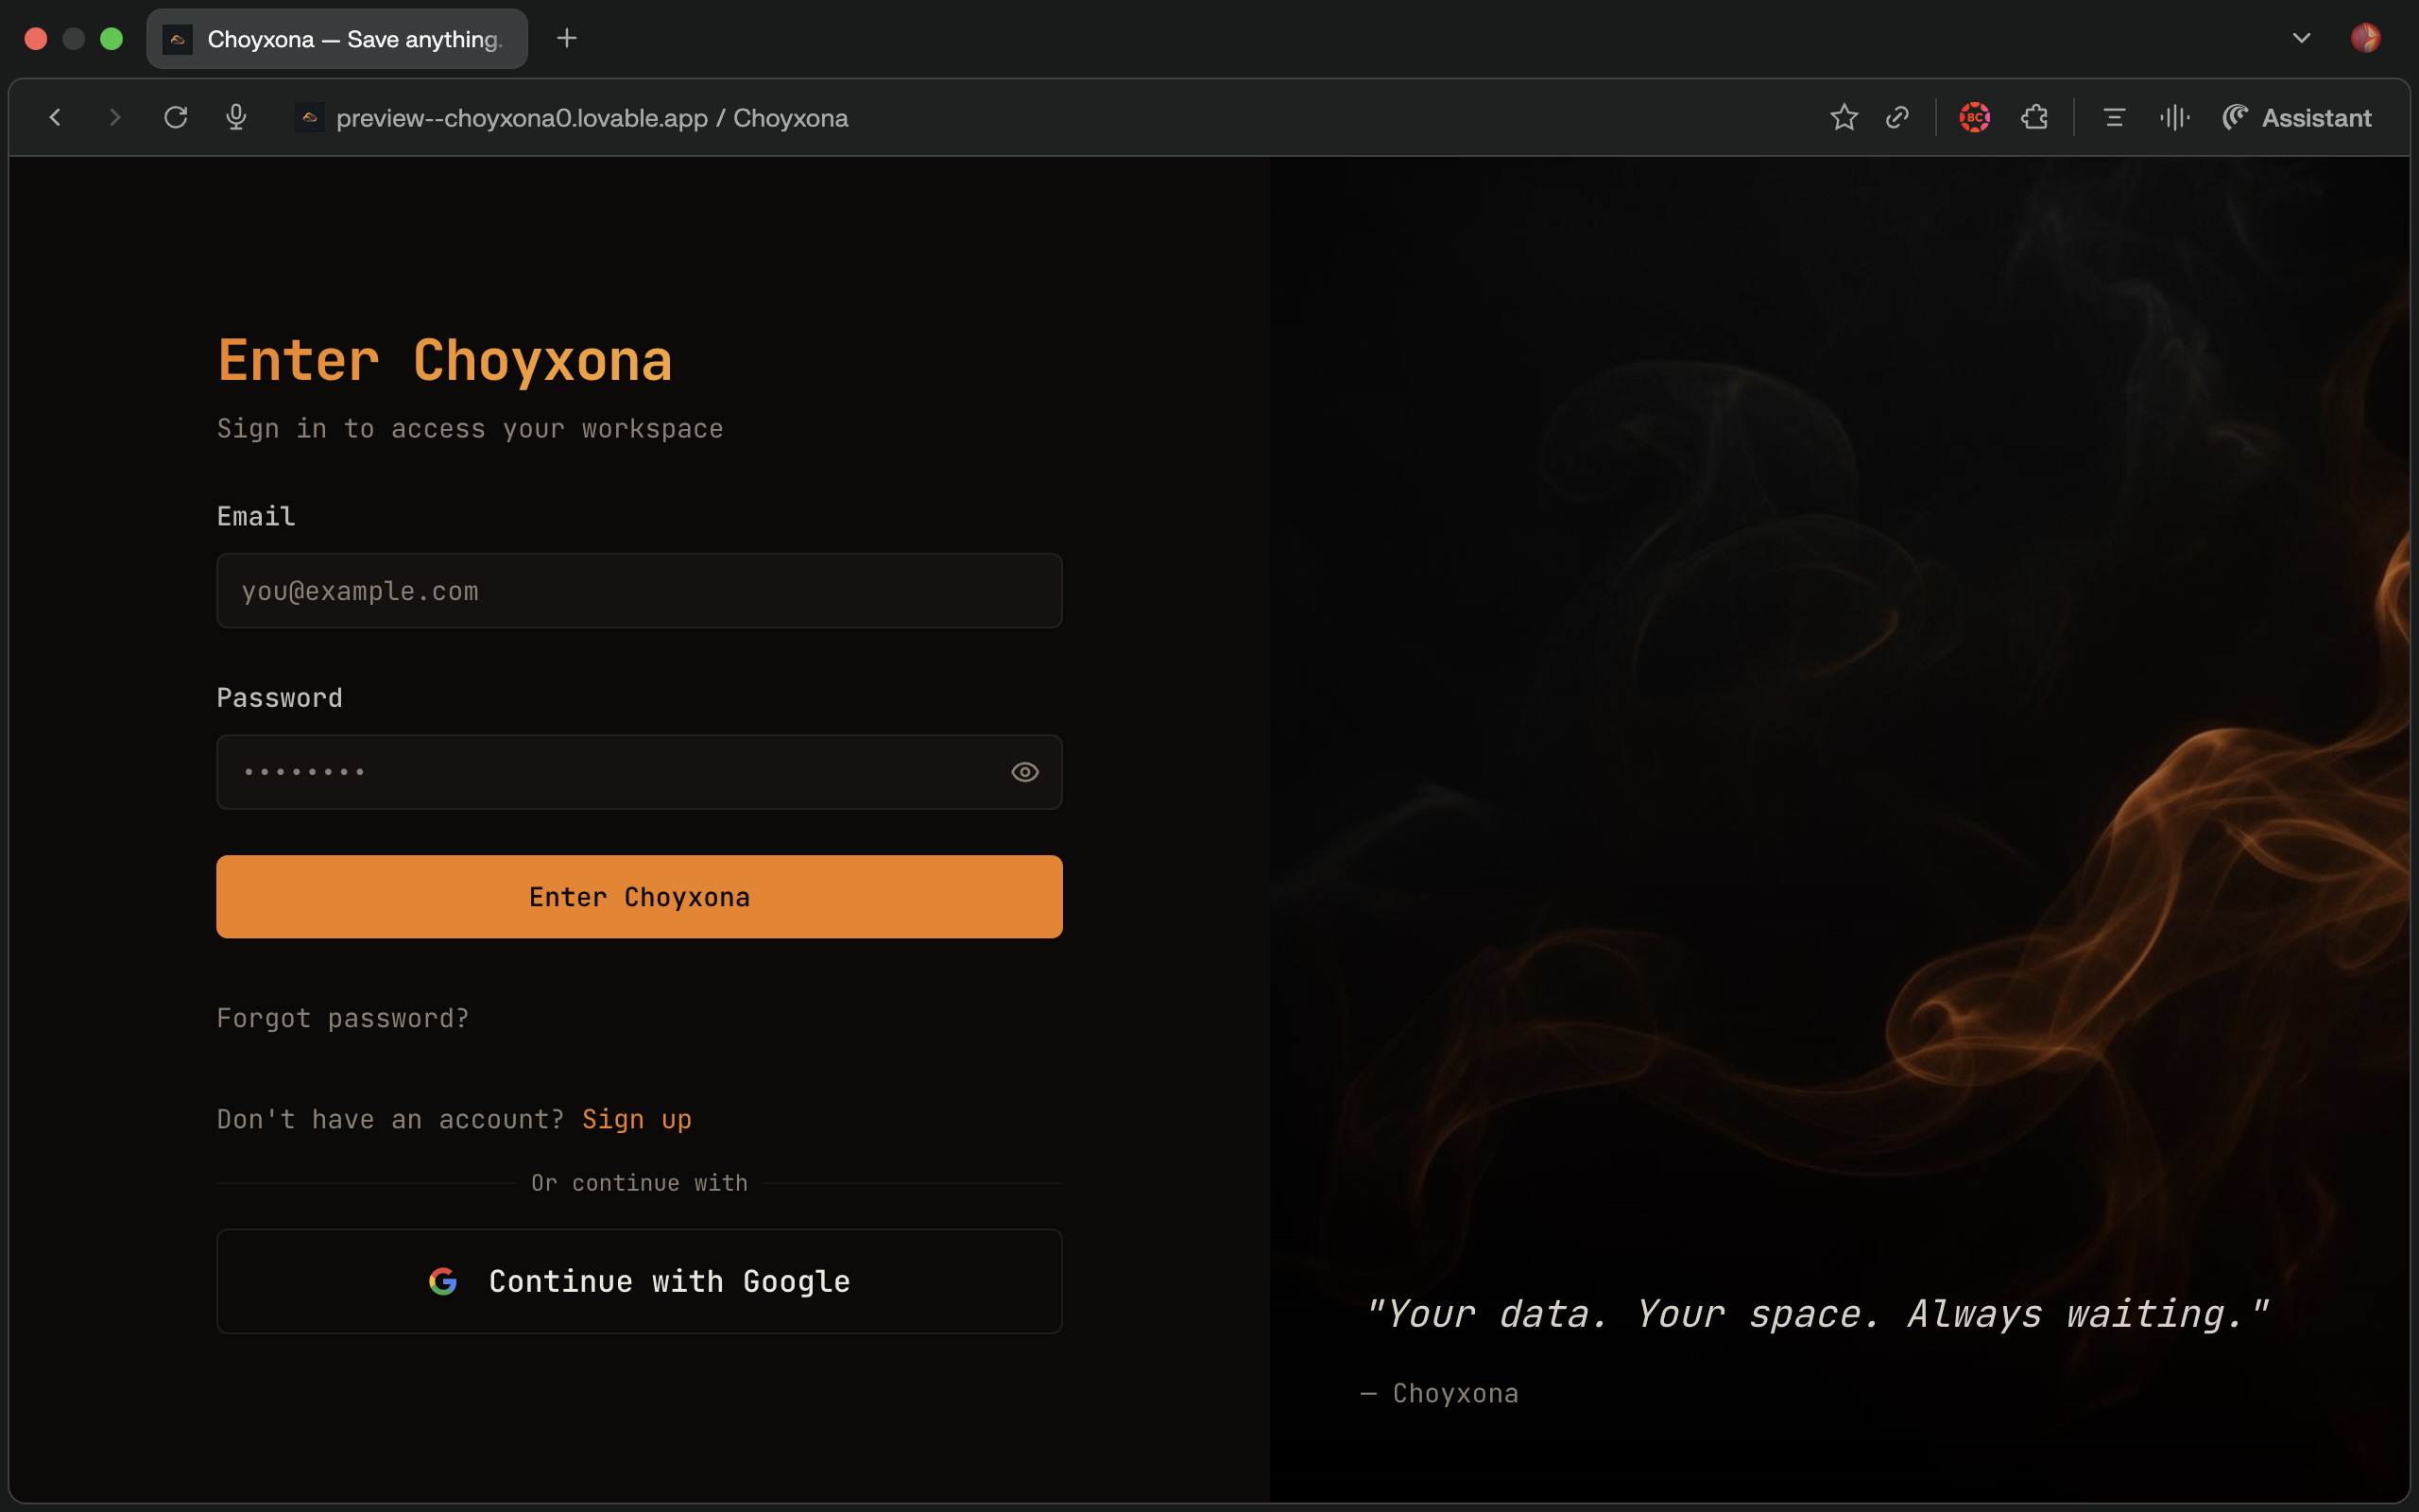Activate the microphone in the address bar
Viewport: 2419px width, 1512px height.
(x=236, y=117)
